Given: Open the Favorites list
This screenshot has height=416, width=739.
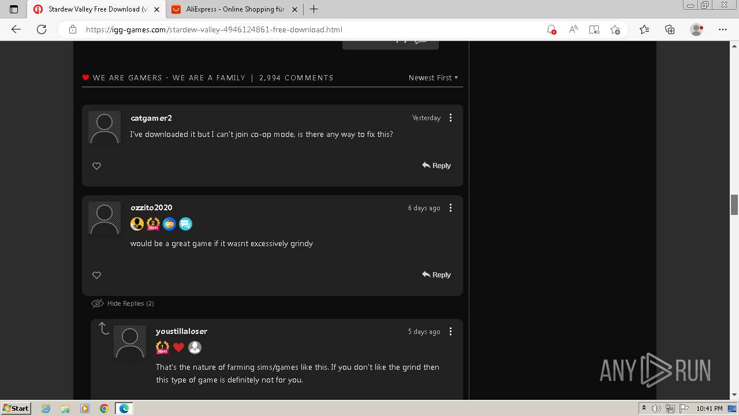Looking at the screenshot, I should [x=644, y=29].
